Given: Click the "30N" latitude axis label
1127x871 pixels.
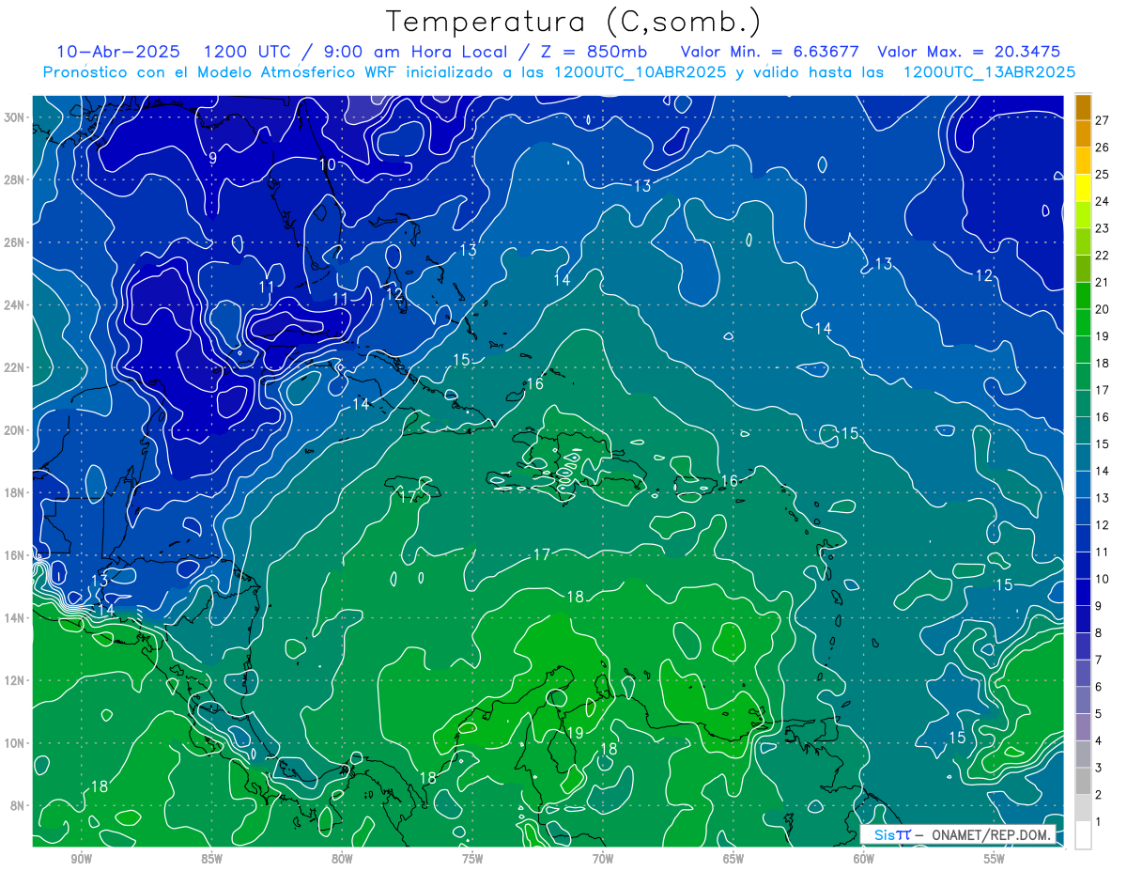Looking at the screenshot, I should click(x=15, y=117).
